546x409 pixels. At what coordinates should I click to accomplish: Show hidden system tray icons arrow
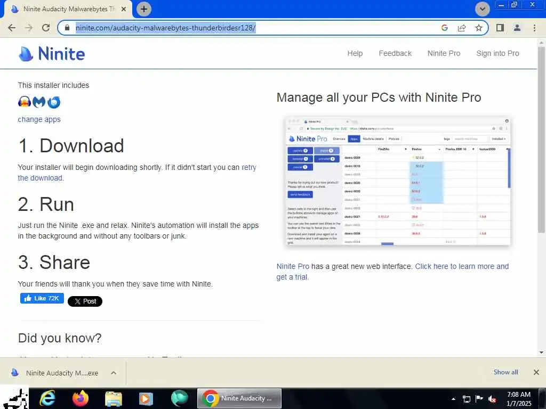(453, 399)
